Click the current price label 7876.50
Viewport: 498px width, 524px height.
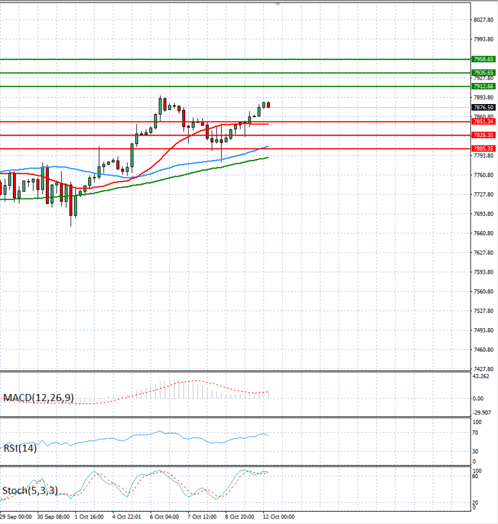483,107
